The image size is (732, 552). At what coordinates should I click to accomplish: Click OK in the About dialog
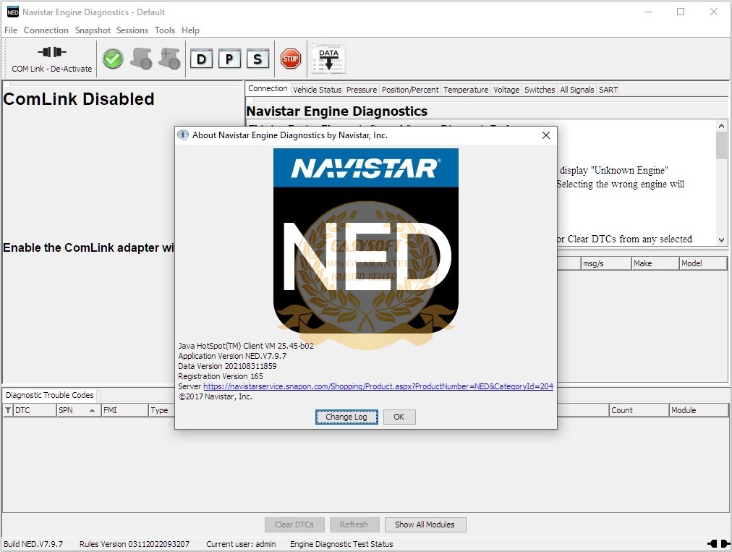point(399,417)
